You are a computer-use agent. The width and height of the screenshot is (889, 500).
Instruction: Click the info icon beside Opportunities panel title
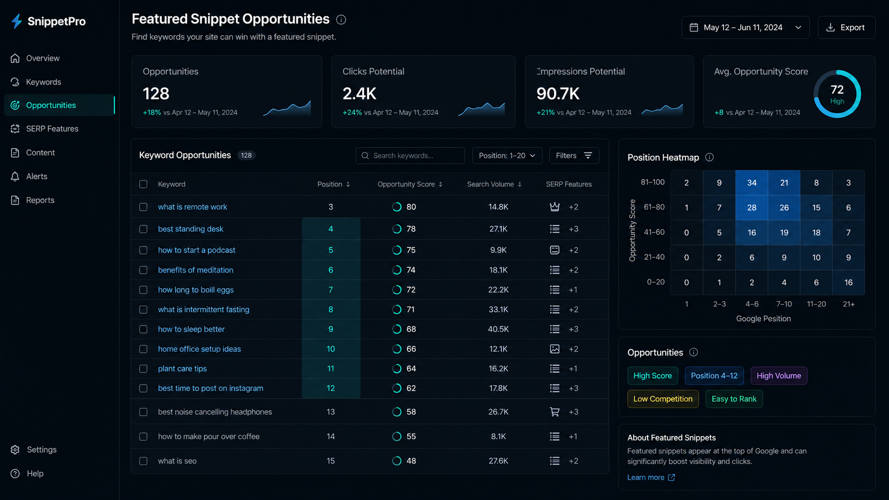pyautogui.click(x=693, y=352)
